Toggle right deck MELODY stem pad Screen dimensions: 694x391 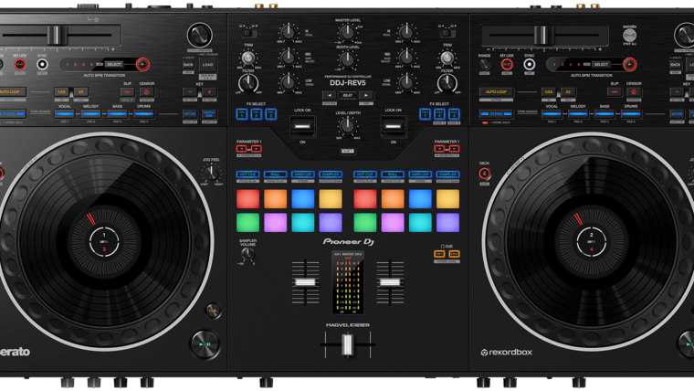click(x=578, y=114)
